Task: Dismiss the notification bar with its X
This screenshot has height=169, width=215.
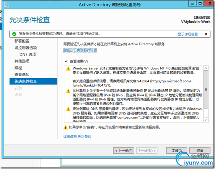Action: tap(206, 34)
